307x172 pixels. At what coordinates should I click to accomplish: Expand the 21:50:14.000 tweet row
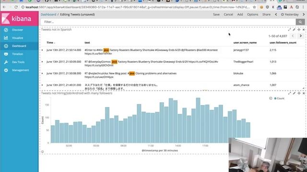pyautogui.click(x=42, y=50)
